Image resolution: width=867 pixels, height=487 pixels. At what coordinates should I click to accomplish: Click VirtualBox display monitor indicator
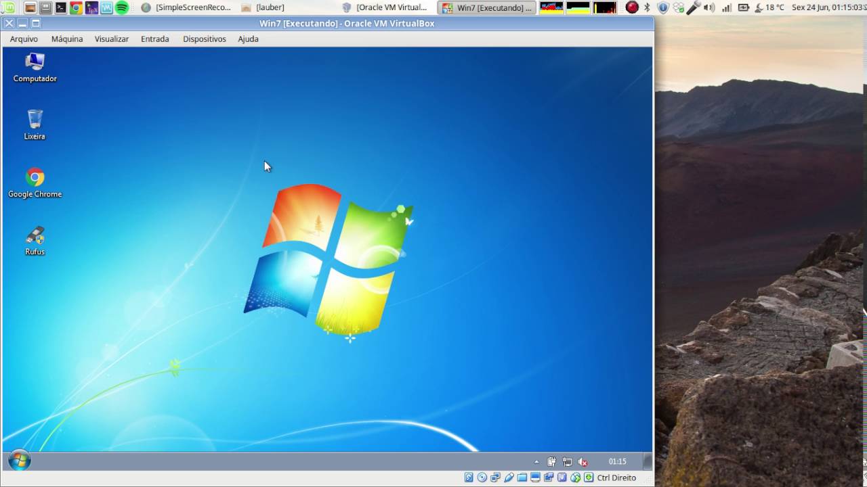click(535, 478)
